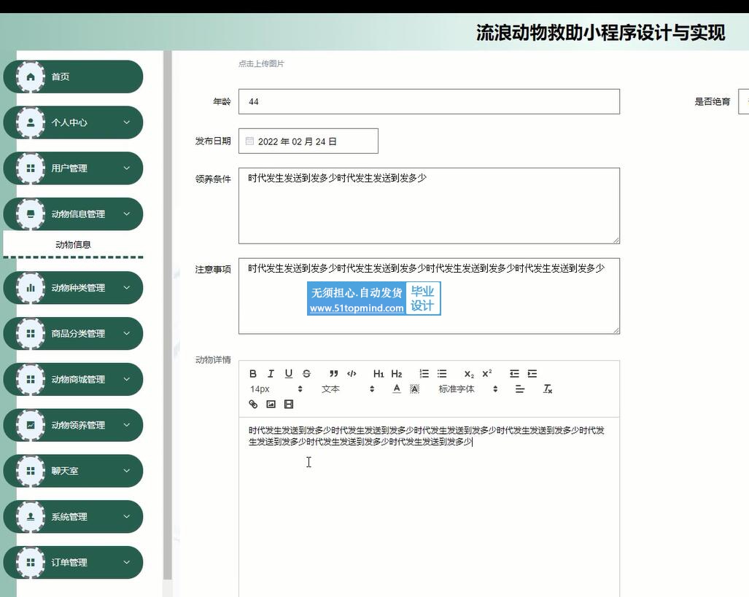Screen dimensions: 749x597
Task: Apply Heading 1 style
Action: point(379,373)
